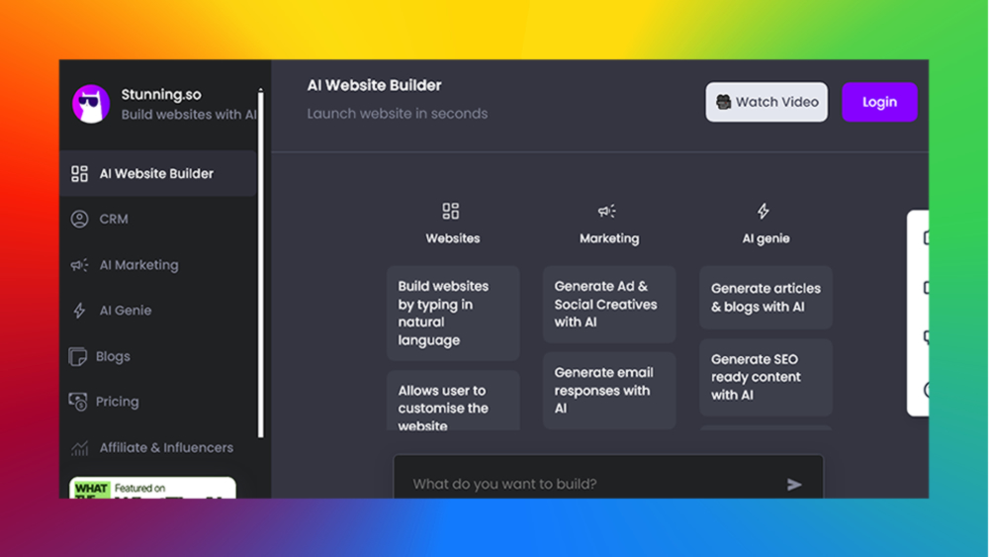Select AI Genie in the sidebar
Screen dimensions: 989x557
158,311
